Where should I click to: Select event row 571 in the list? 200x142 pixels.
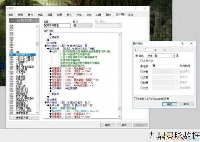tap(22, 113)
